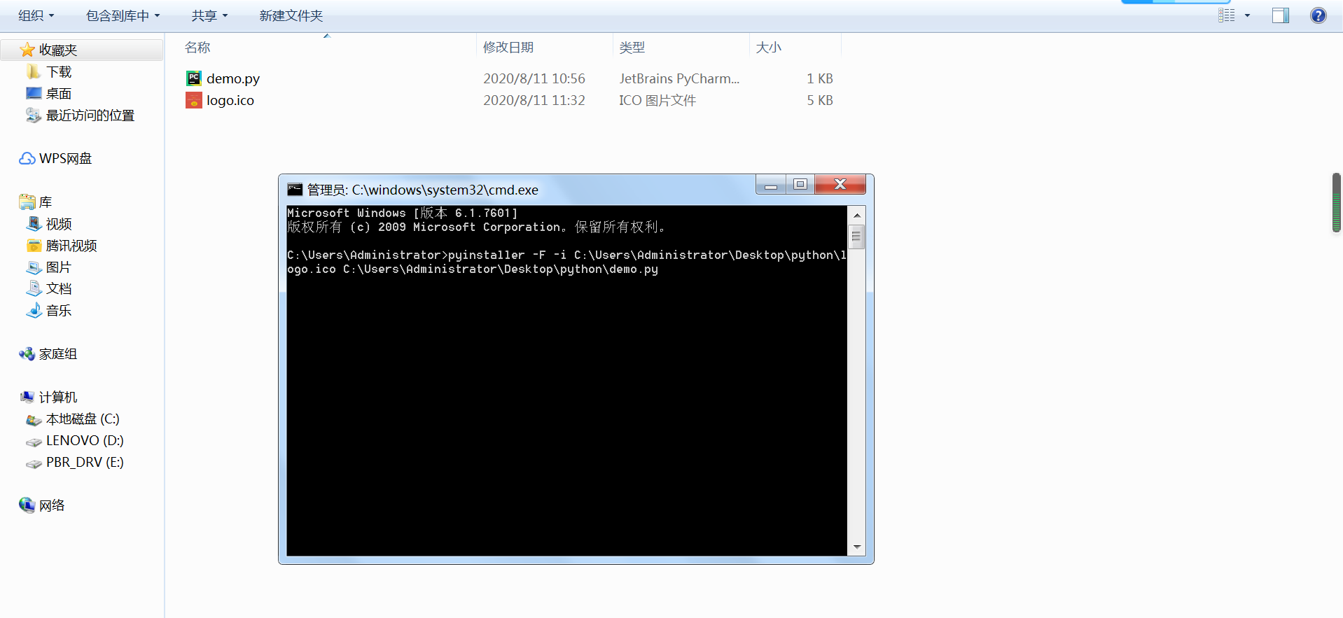Click JetBrains PyCharm type cell
Screen dimensions: 1343x618
(x=679, y=79)
